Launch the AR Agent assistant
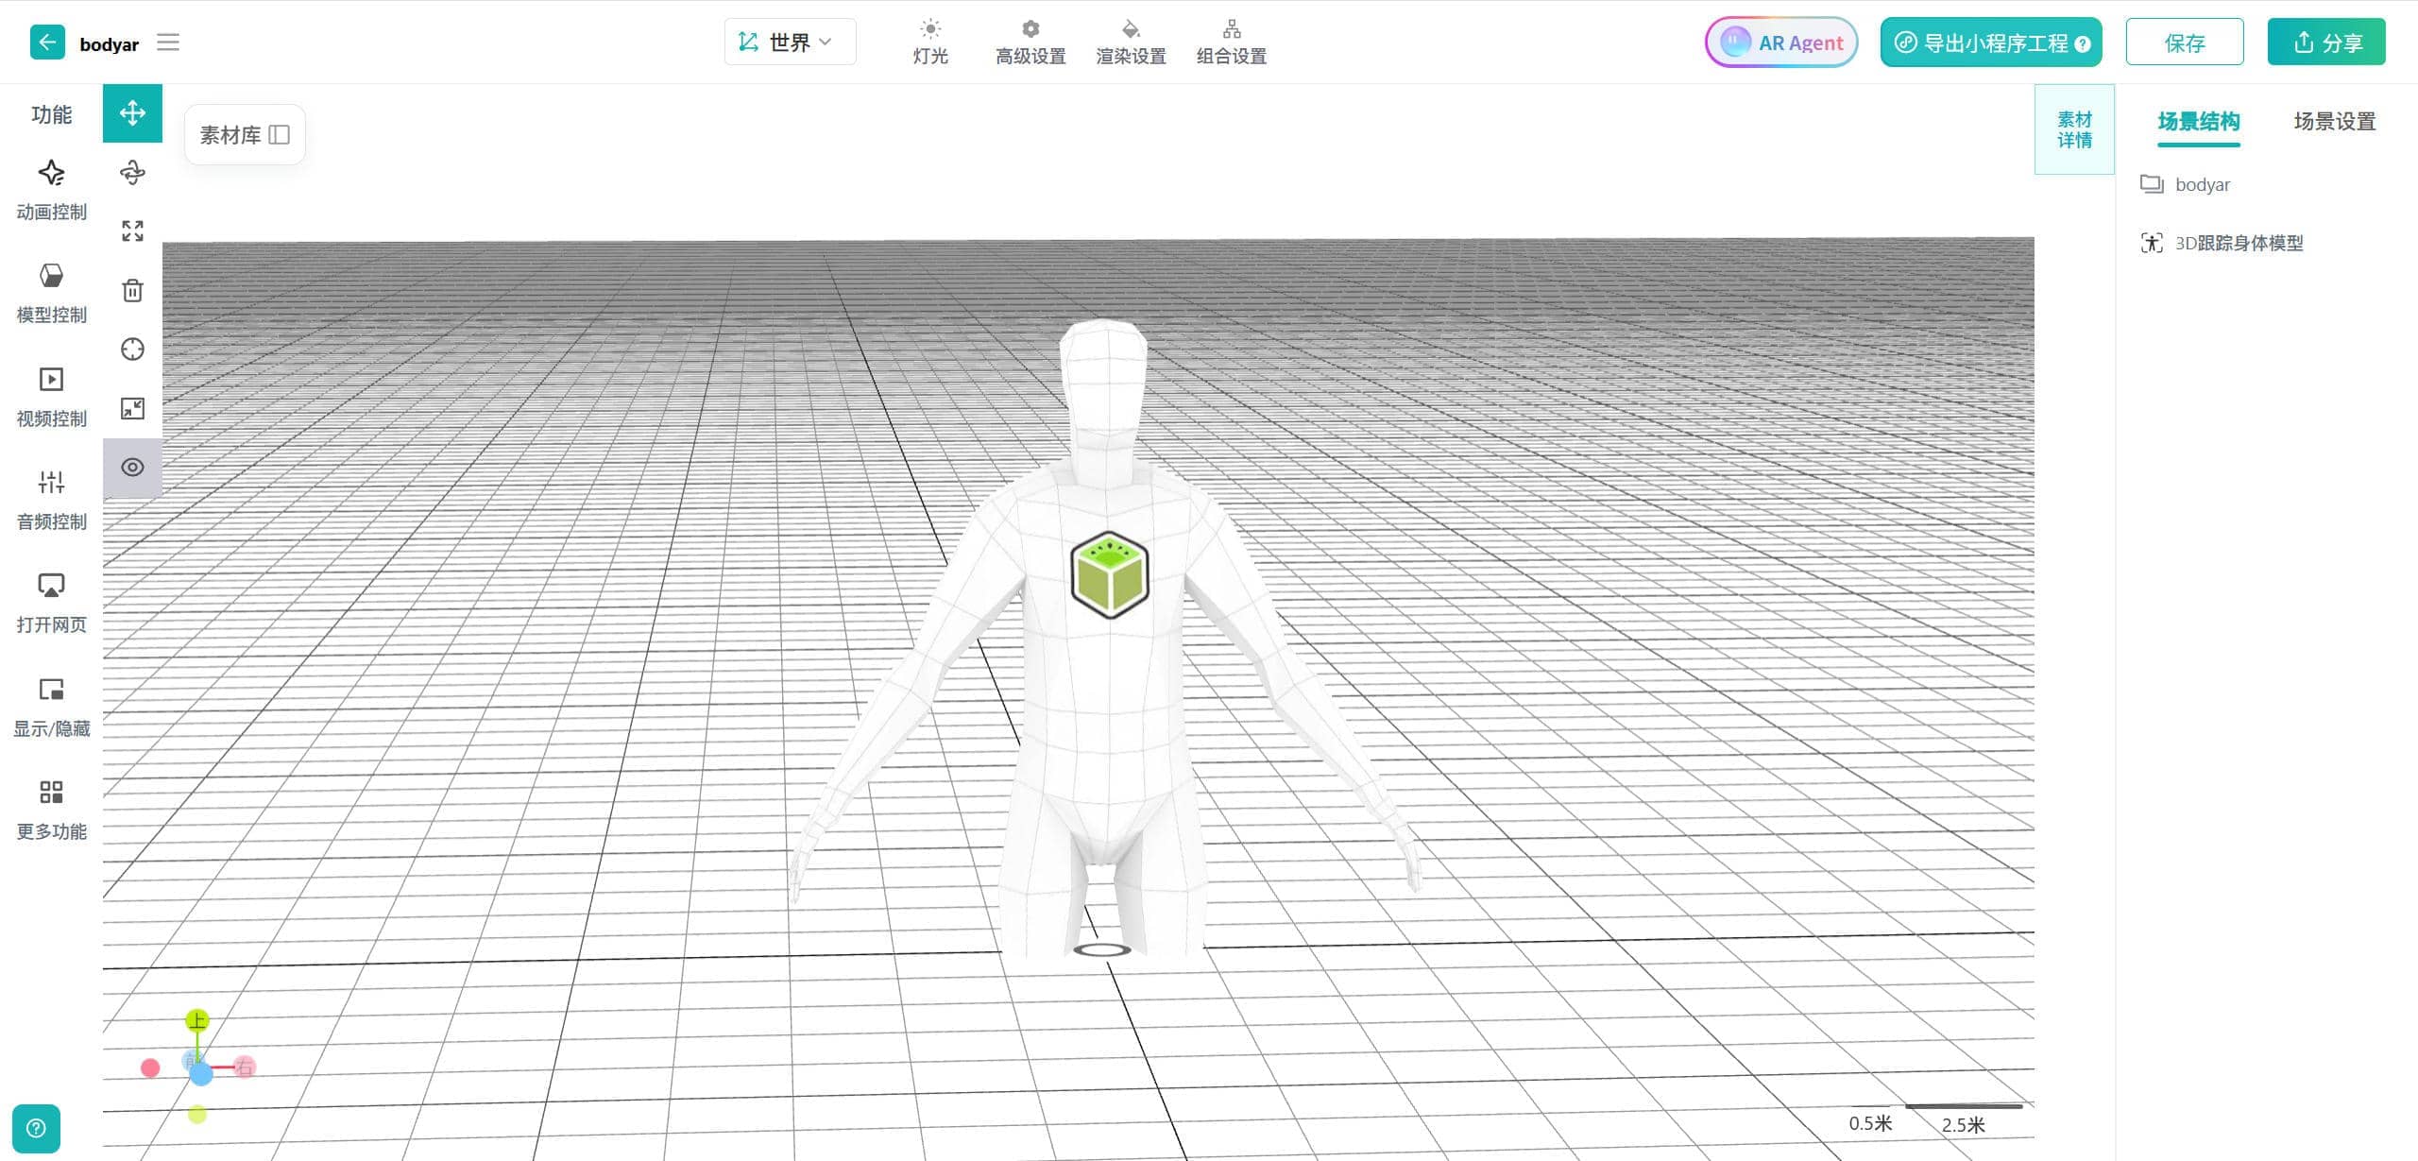The image size is (2418, 1161). coord(1781,43)
